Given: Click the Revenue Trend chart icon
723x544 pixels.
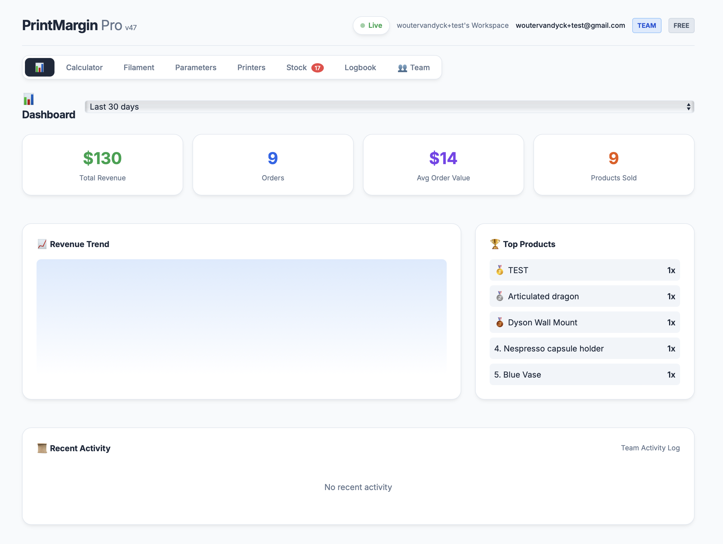Looking at the screenshot, I should 42,244.
